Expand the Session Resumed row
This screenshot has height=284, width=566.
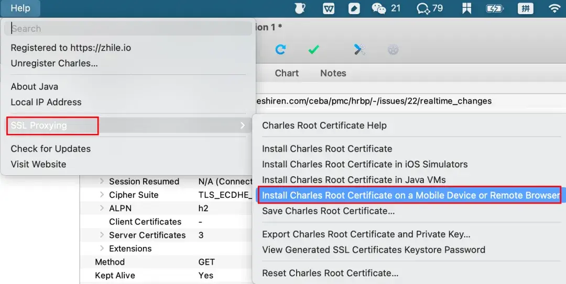(x=102, y=181)
